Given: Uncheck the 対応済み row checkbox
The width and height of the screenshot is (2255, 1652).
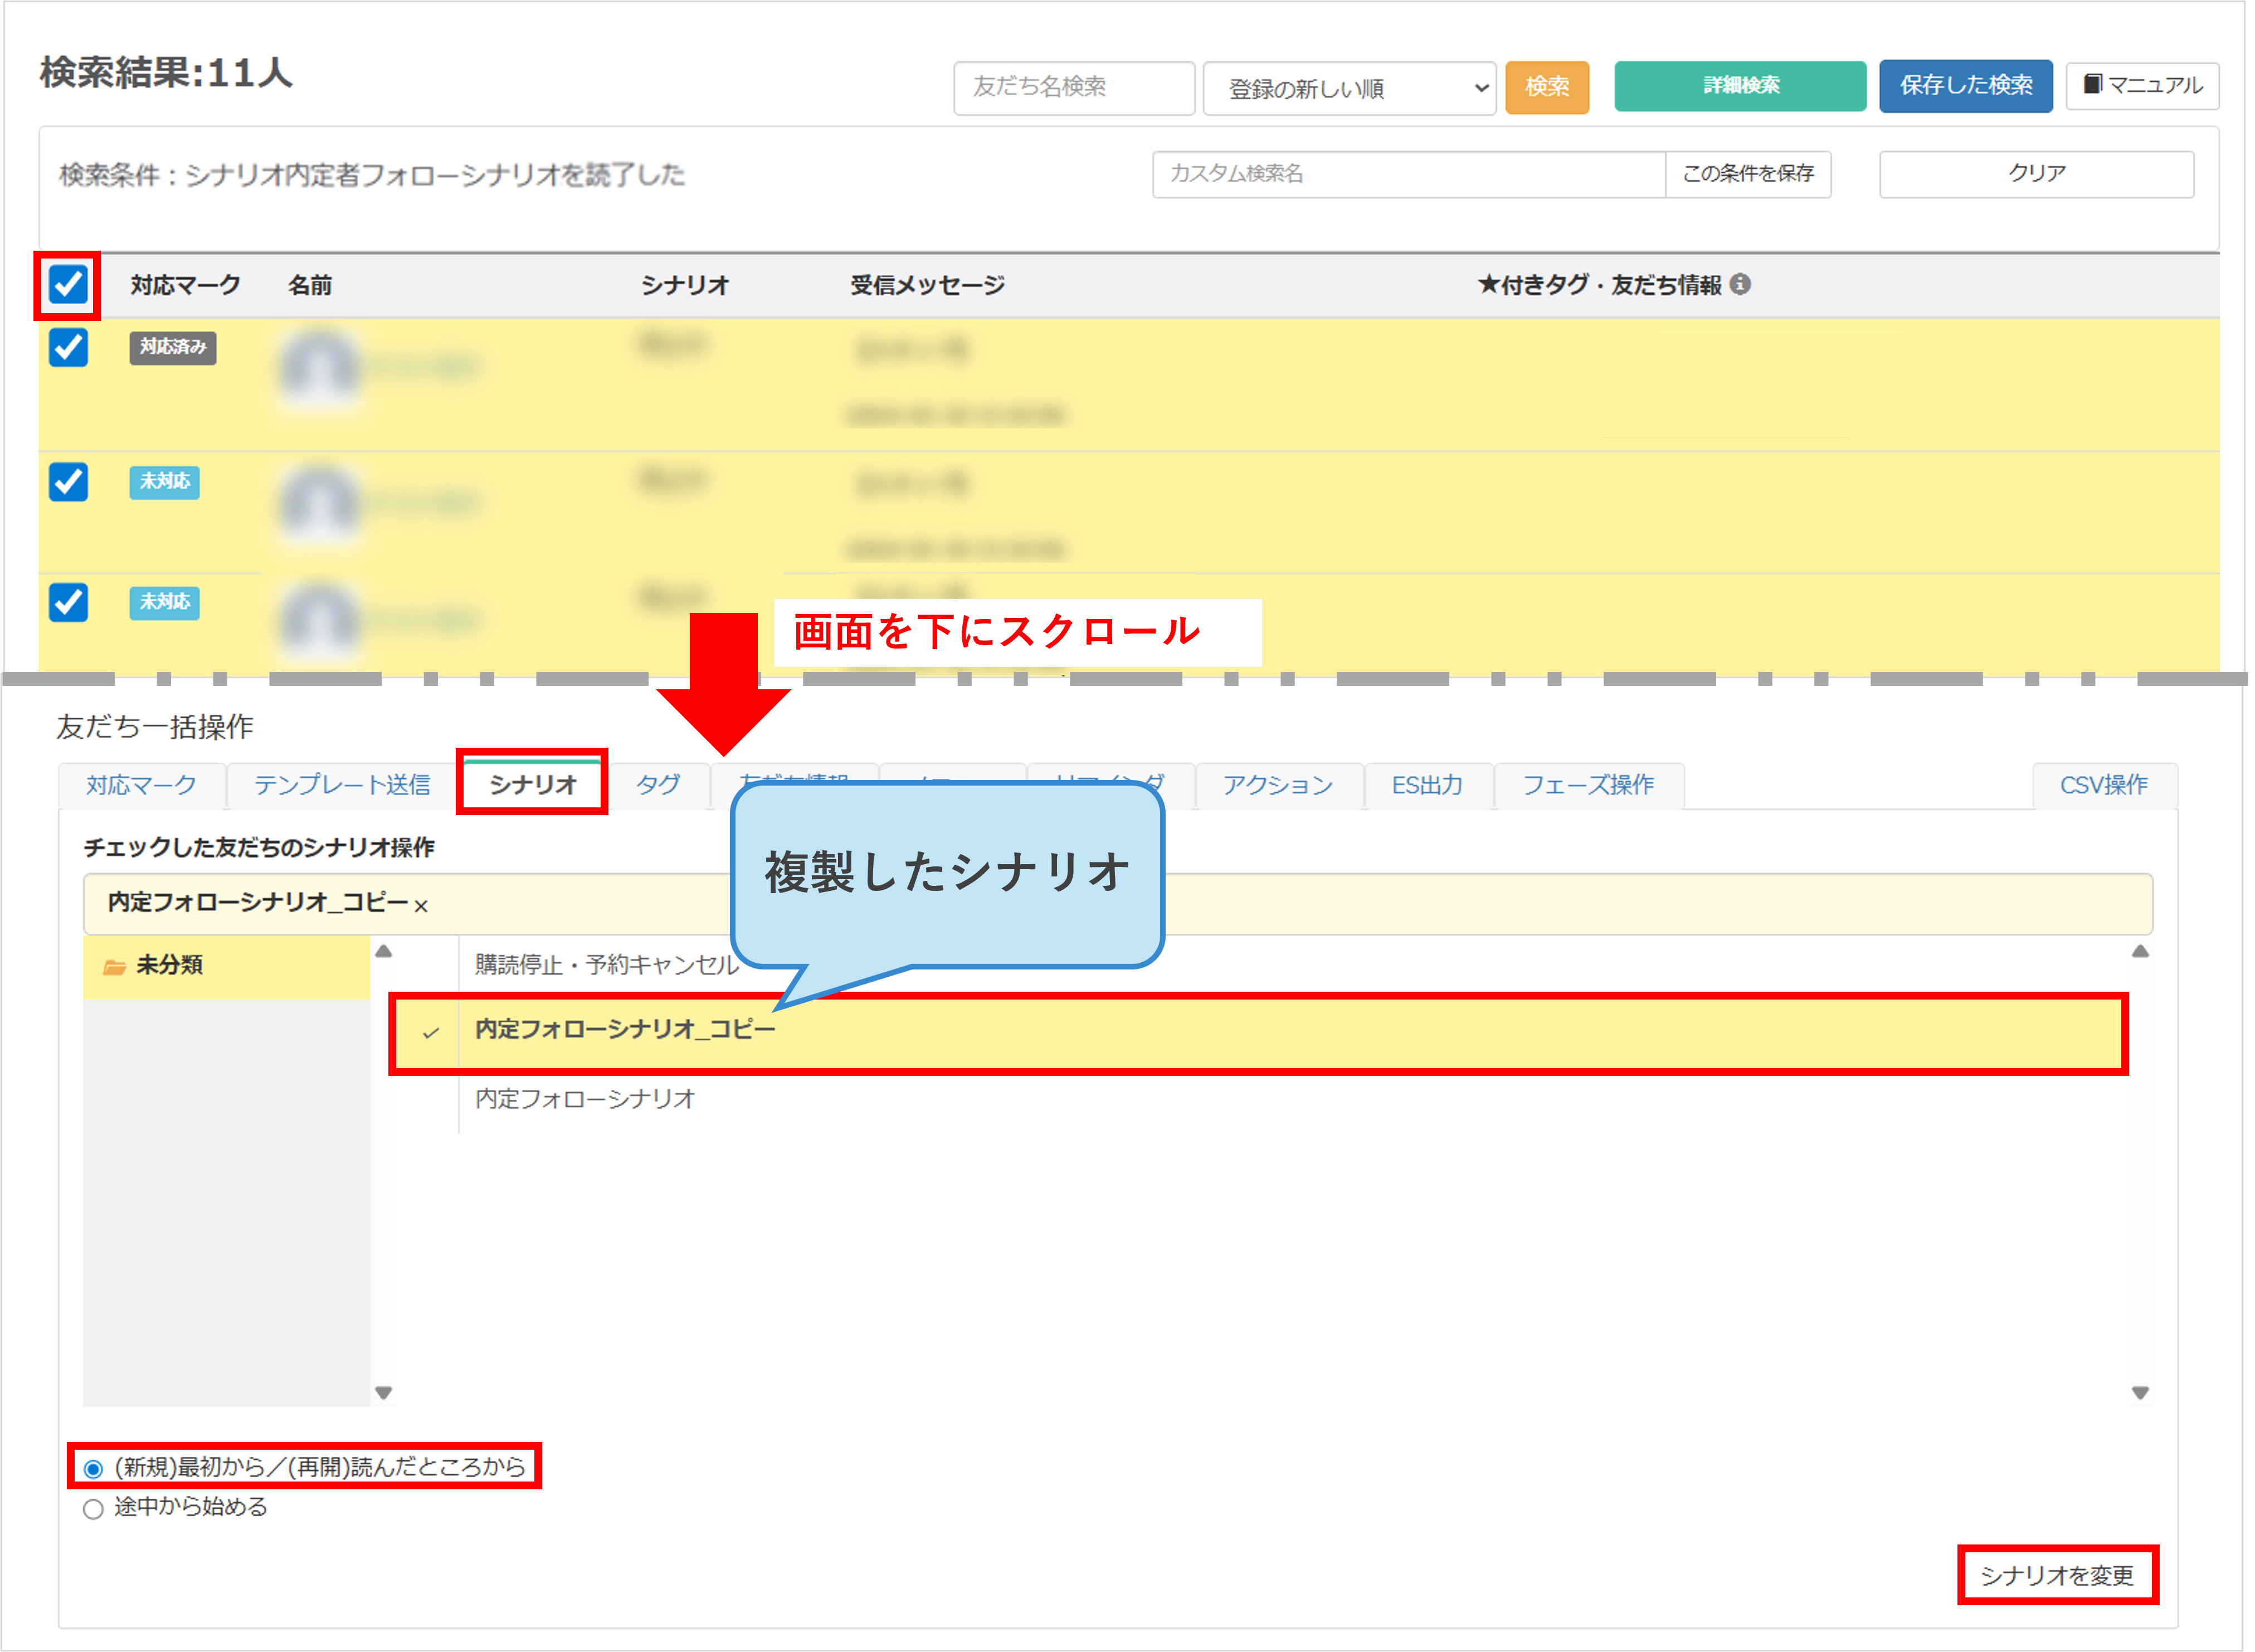Looking at the screenshot, I should coord(68,348).
